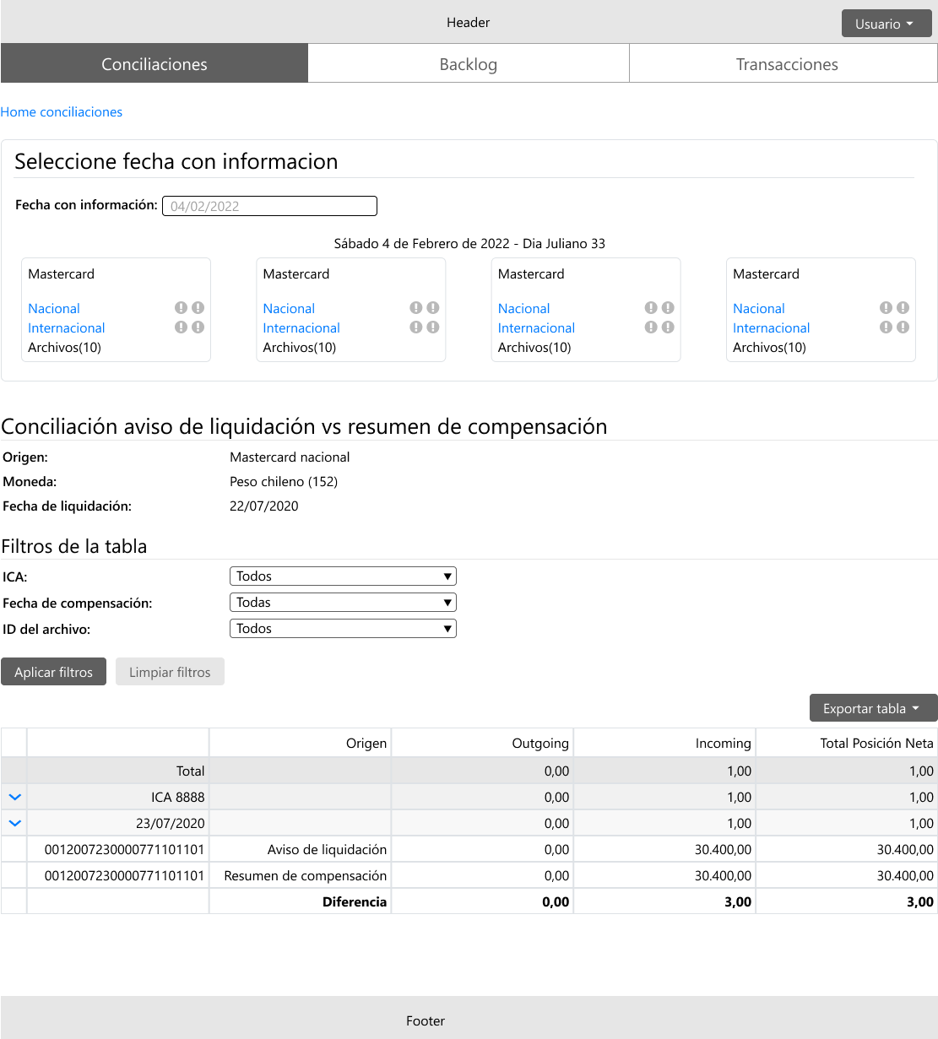The height and width of the screenshot is (1039, 938).
Task: Open the Usuario menu in the header
Action: click(886, 24)
